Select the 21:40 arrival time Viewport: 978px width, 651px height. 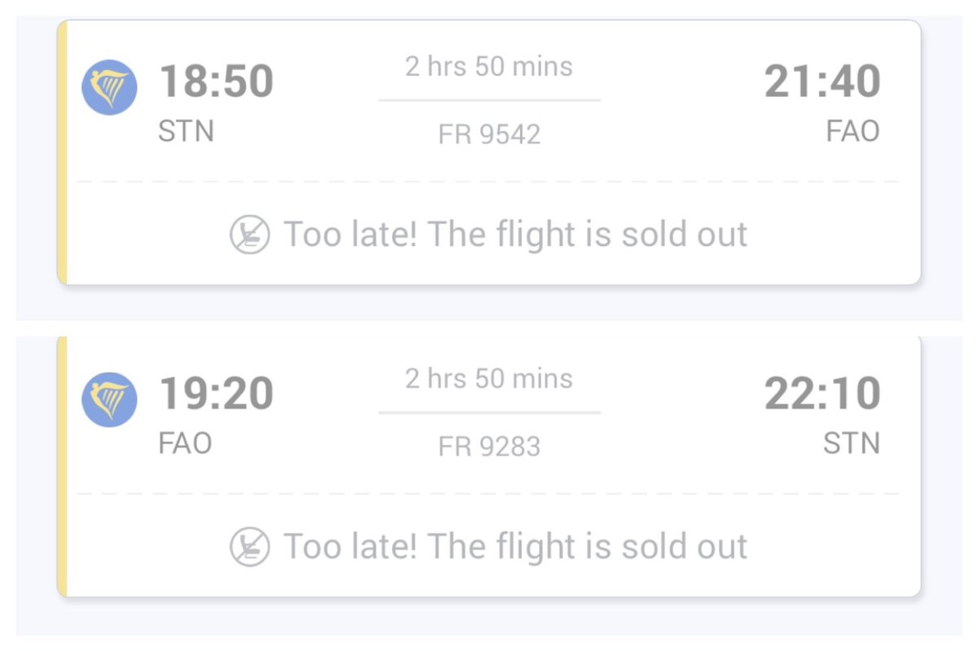pos(822,81)
